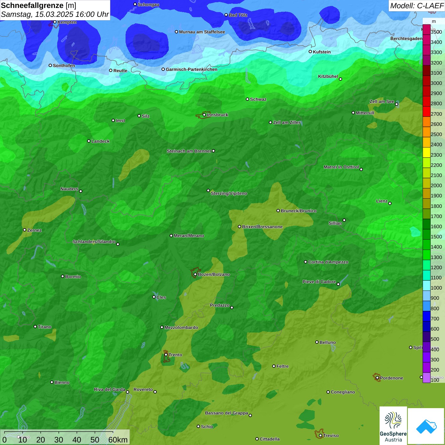Click the 'Mezzolombardo' label
Screen dimensions: 445x445
pos(181,327)
